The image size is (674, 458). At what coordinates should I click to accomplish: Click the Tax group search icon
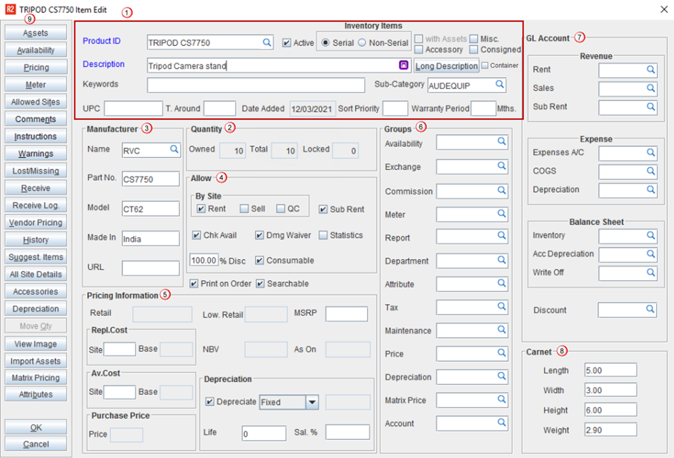point(501,307)
